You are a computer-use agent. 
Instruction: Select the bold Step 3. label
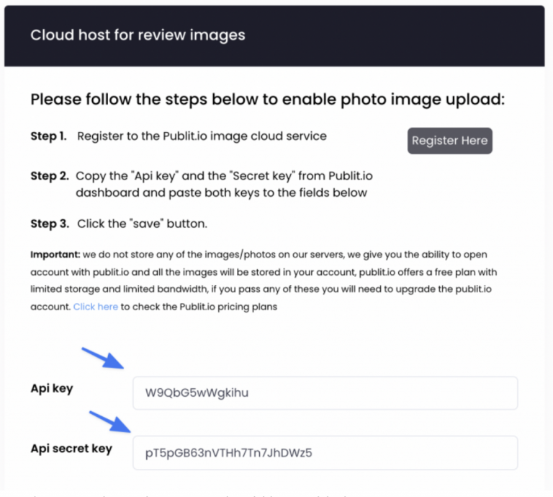click(50, 224)
